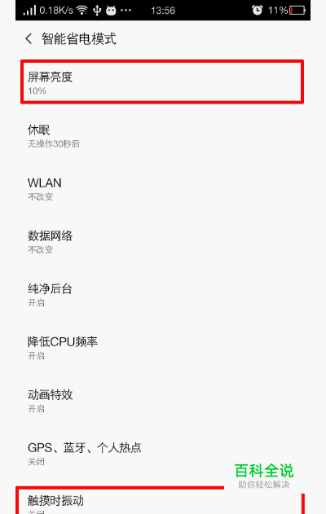
Task: Tap the Wi-Fi status icon
Action: coord(82,11)
